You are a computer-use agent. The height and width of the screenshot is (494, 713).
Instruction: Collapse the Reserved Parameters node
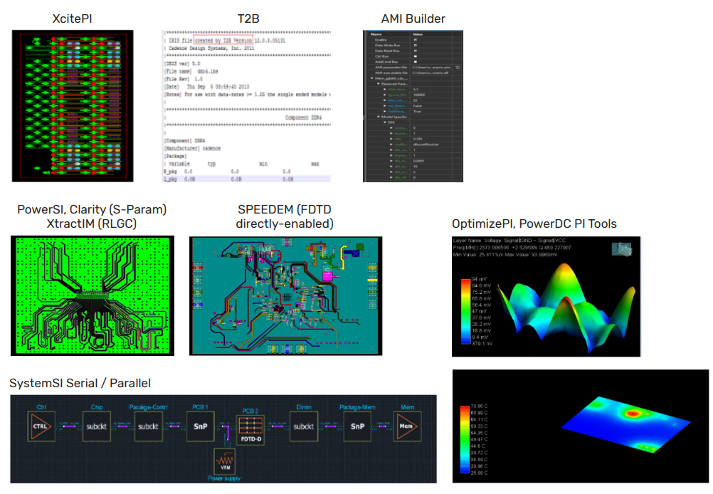coord(379,84)
